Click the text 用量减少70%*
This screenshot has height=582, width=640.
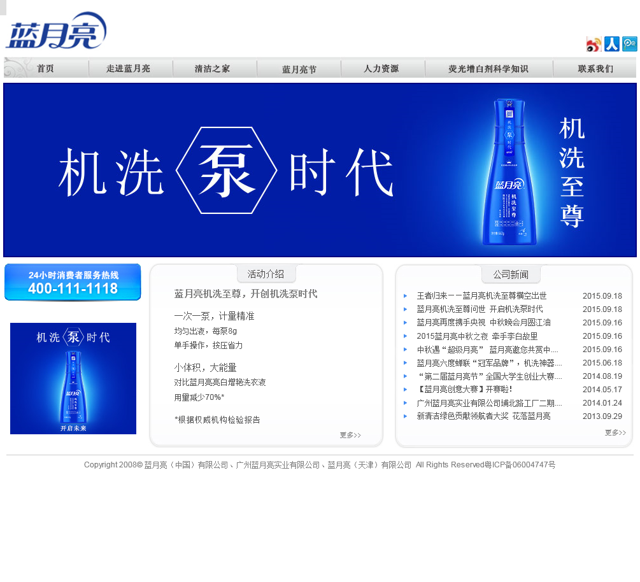pos(199,397)
